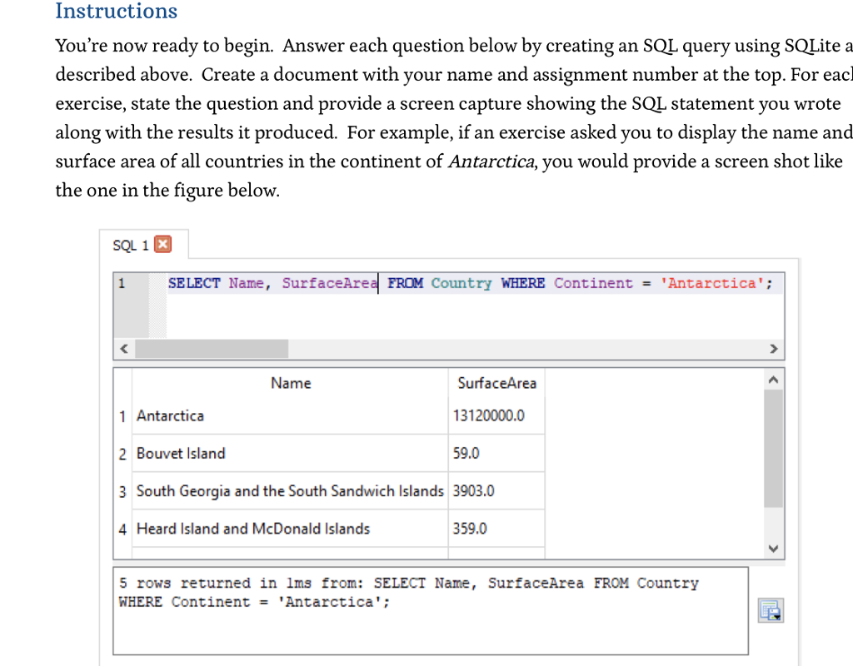The width and height of the screenshot is (853, 666).
Task: Close the SQL 1 tab with red X
Action: point(163,245)
